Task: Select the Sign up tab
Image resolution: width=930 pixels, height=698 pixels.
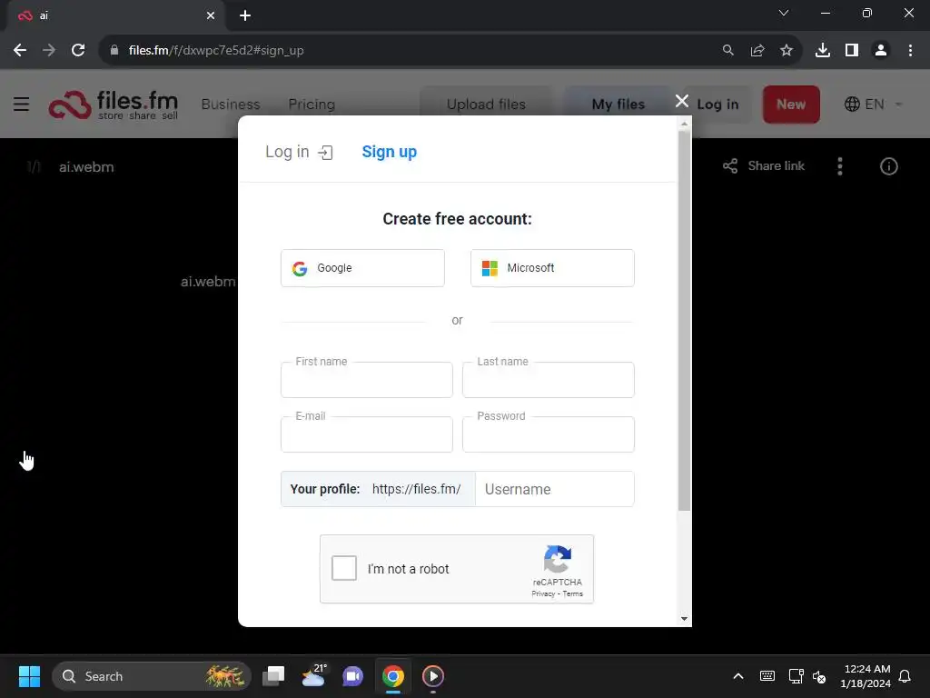Action: [x=389, y=152]
